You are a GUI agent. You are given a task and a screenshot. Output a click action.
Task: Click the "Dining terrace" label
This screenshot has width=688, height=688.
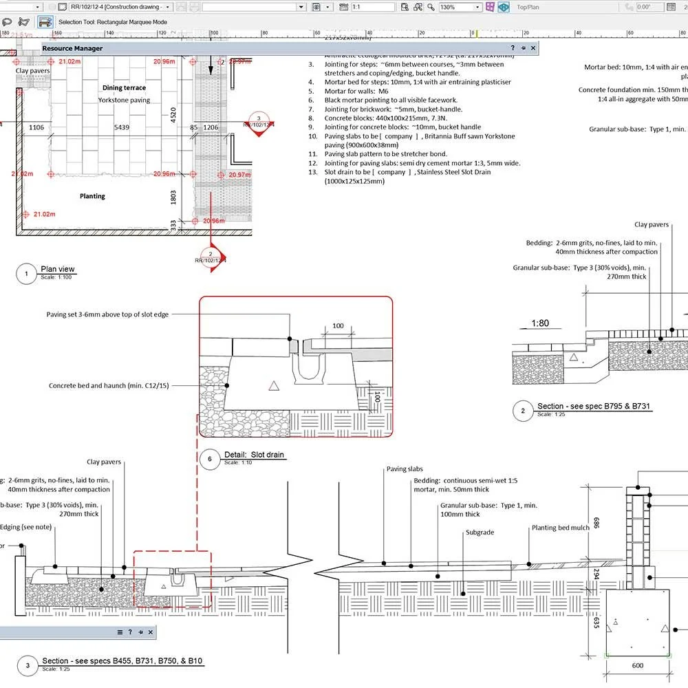click(124, 87)
